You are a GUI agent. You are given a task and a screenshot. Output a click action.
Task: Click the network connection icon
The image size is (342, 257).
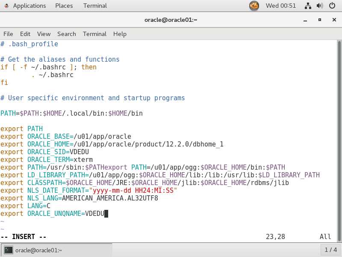(x=308, y=6)
